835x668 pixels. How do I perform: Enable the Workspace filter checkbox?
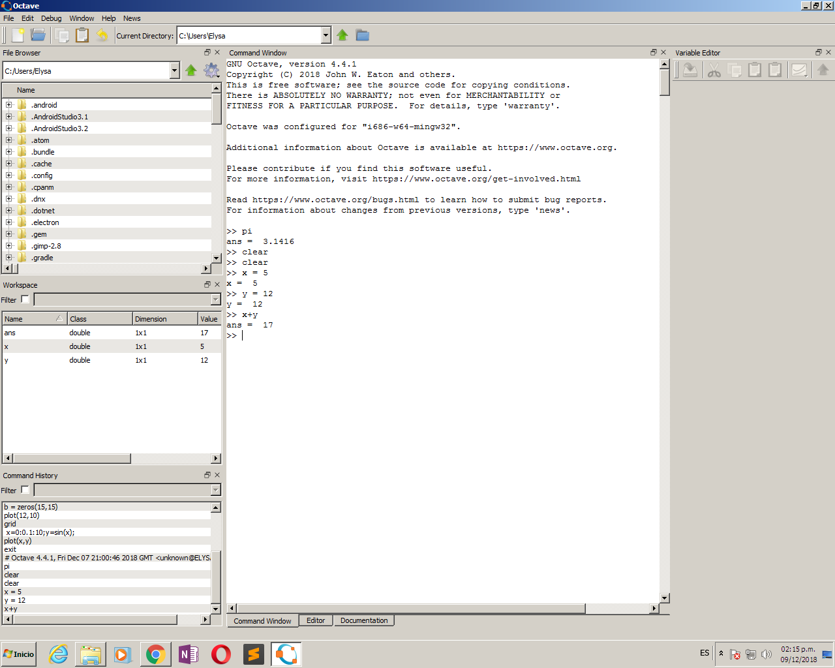[25, 299]
